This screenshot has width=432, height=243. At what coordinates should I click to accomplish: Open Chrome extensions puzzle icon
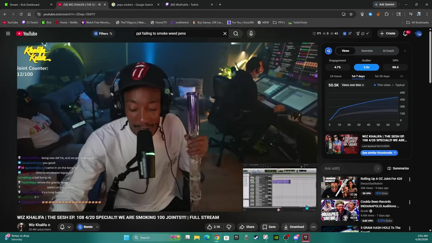(x=387, y=14)
